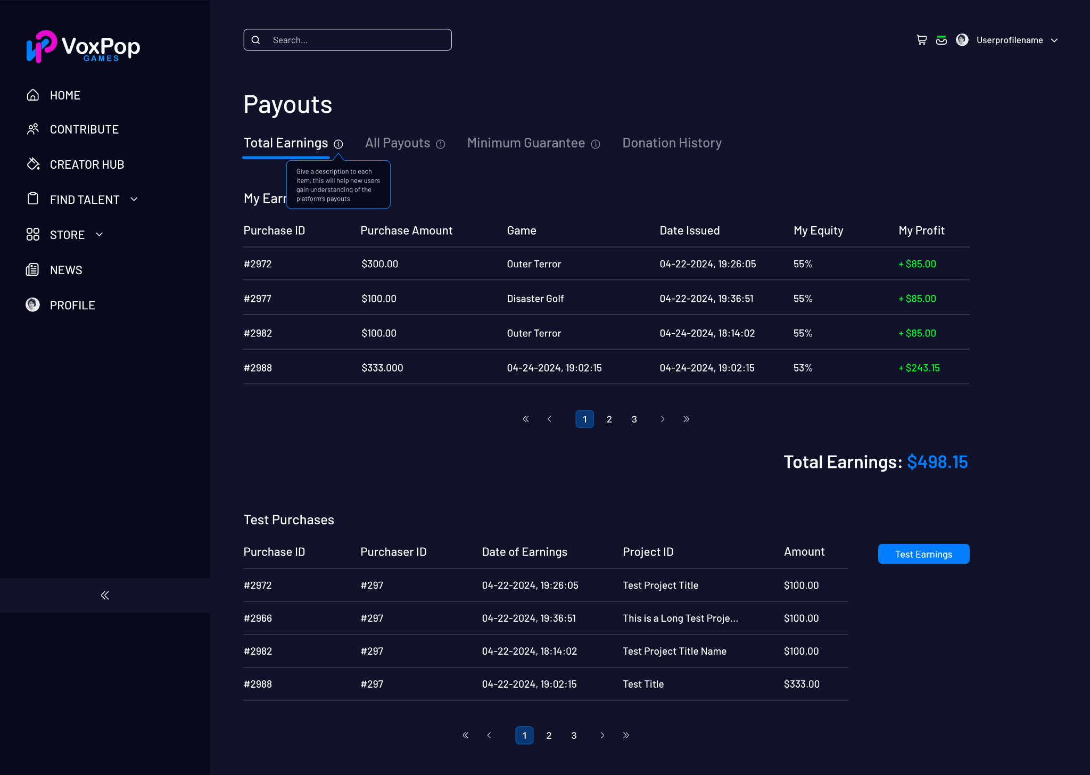The height and width of the screenshot is (775, 1090).
Task: Go to last page of My Earnings table
Action: 687,419
